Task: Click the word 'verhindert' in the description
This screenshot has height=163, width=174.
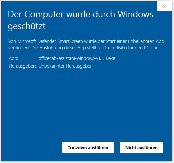Action: 19,48
